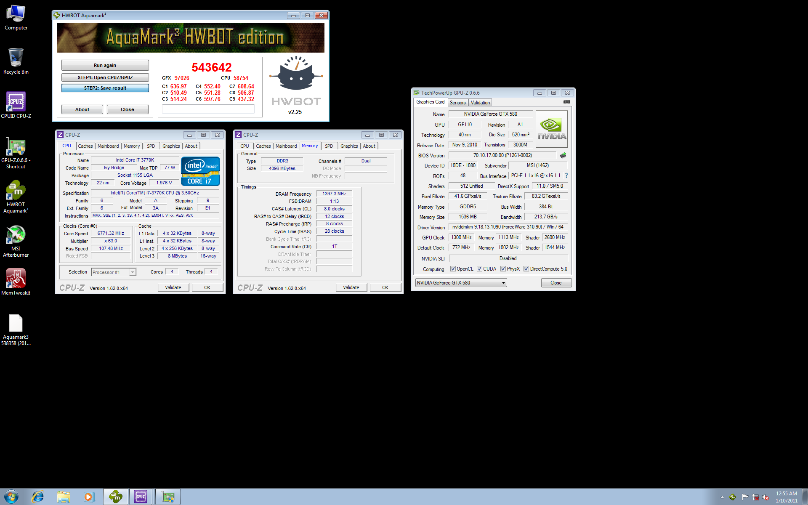Click STEP2: Save result button
The image size is (808, 505).
(x=105, y=88)
